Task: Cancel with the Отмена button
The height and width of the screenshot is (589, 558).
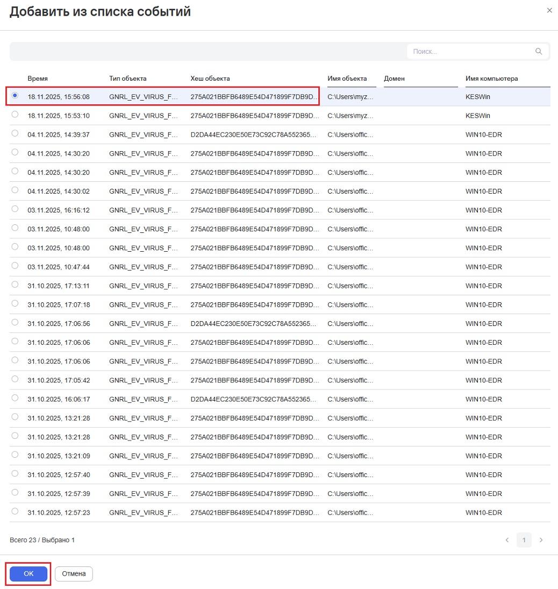Action: (x=74, y=573)
